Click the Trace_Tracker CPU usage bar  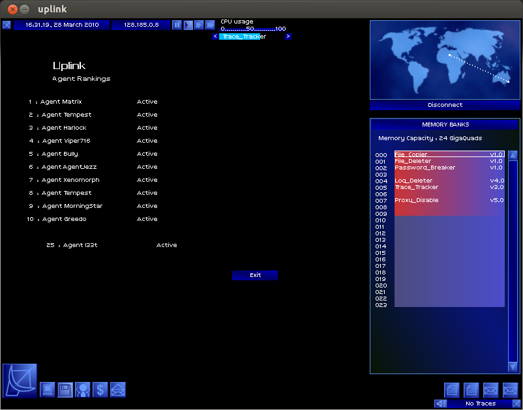pos(252,37)
